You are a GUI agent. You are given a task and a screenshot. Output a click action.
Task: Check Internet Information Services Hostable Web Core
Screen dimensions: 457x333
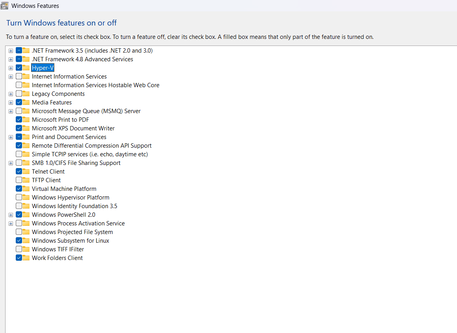[x=19, y=85]
